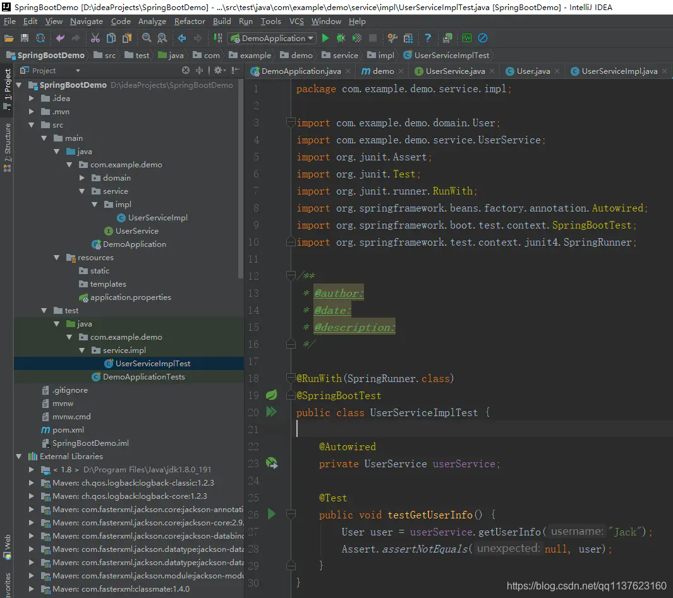Open the VCS menu
673x598 pixels.
point(296,21)
